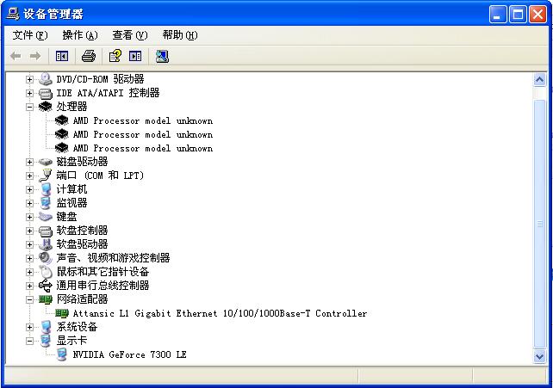Click the 声音、视频和游戏控制器 speaker icon
The image size is (553, 388).
click(45, 258)
